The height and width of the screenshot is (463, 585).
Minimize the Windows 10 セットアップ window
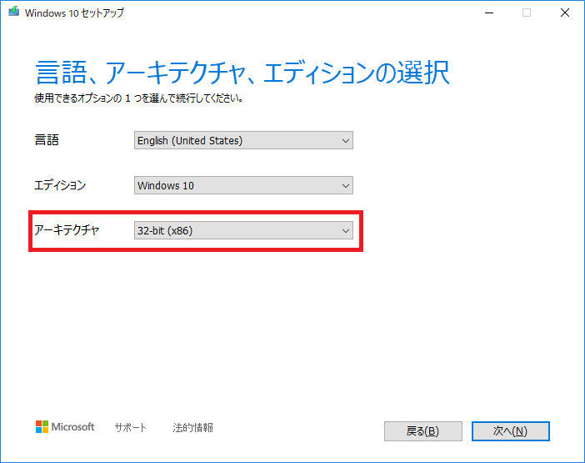point(489,13)
